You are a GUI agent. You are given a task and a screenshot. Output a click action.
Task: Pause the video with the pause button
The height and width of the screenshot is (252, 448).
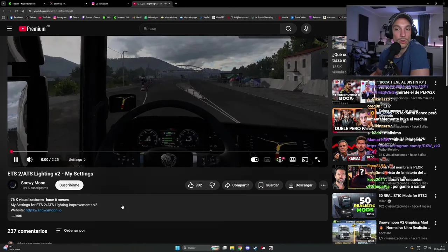pyautogui.click(x=16, y=160)
